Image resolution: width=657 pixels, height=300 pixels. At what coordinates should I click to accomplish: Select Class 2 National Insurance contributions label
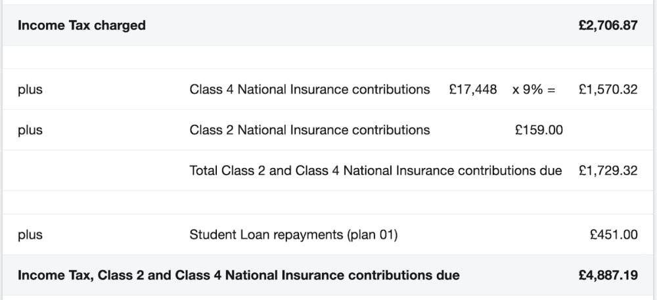click(309, 130)
